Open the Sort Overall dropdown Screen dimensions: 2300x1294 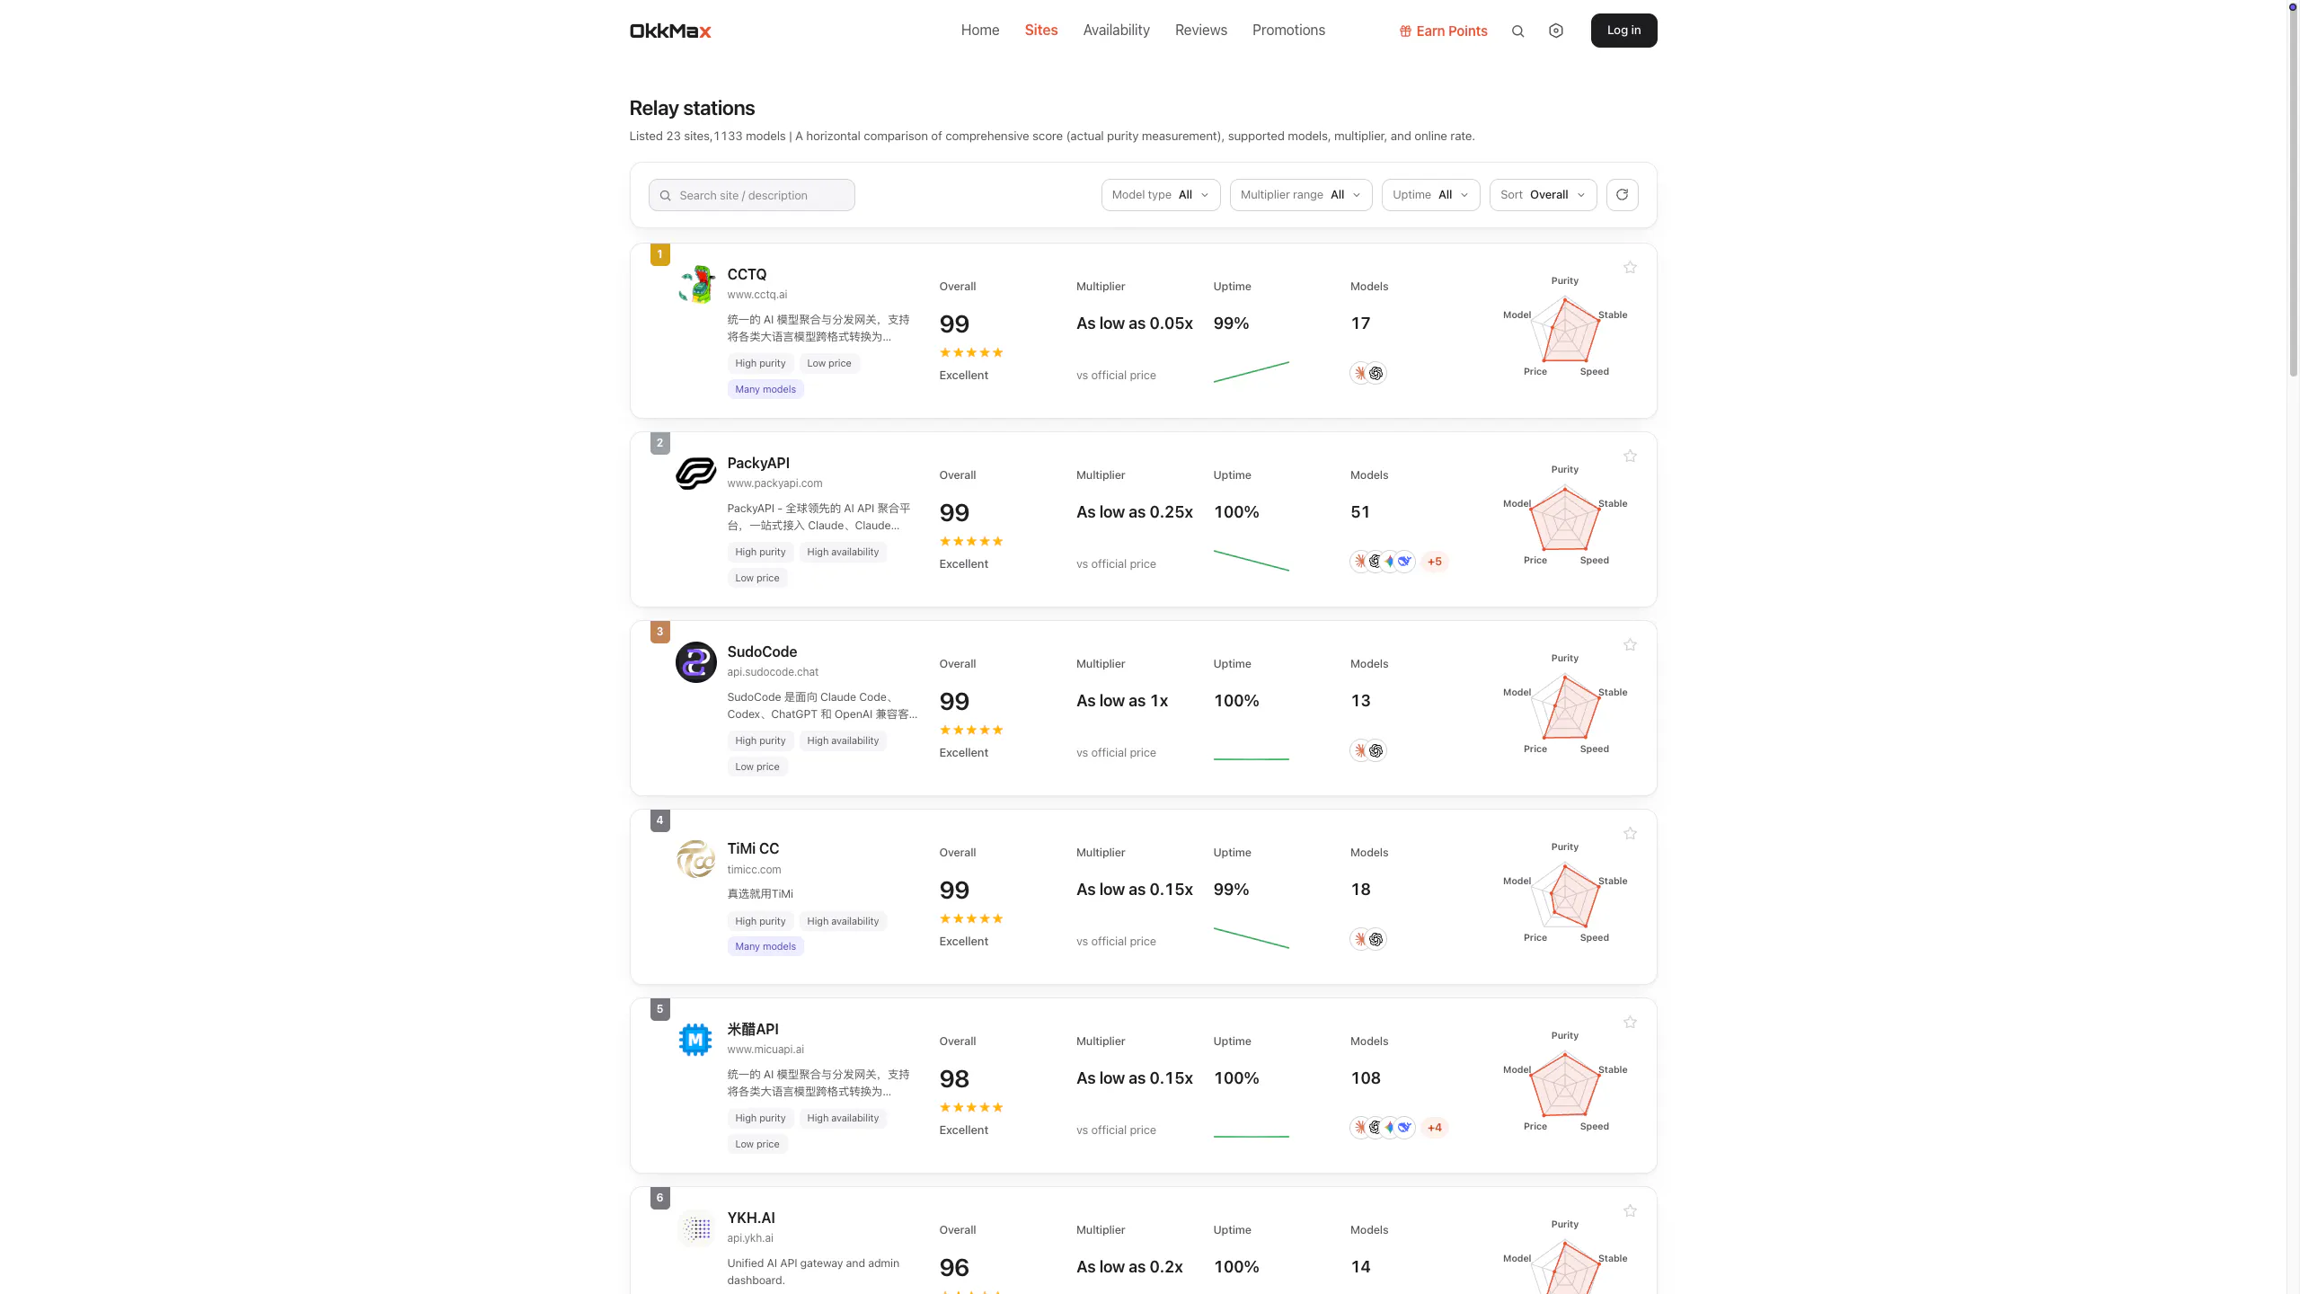[x=1543, y=195]
